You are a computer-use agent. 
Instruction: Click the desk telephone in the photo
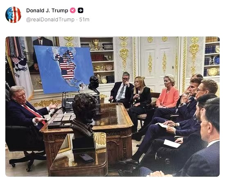coord(68,103)
